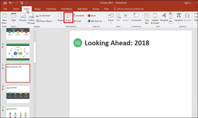Insert a Table
The height and width of the screenshot is (118, 198).
[x=13, y=18]
